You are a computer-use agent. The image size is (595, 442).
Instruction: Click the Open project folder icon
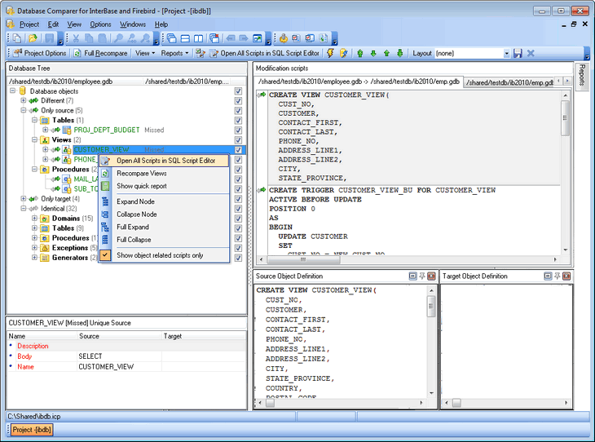pyautogui.click(x=33, y=38)
